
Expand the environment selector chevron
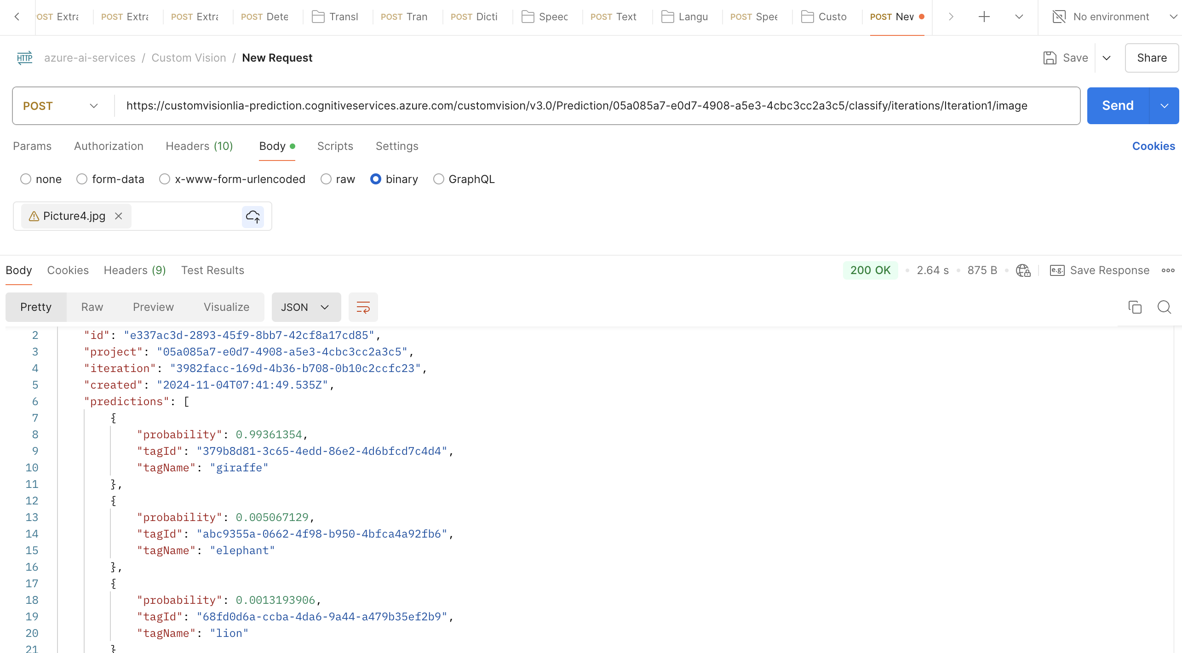[1173, 17]
